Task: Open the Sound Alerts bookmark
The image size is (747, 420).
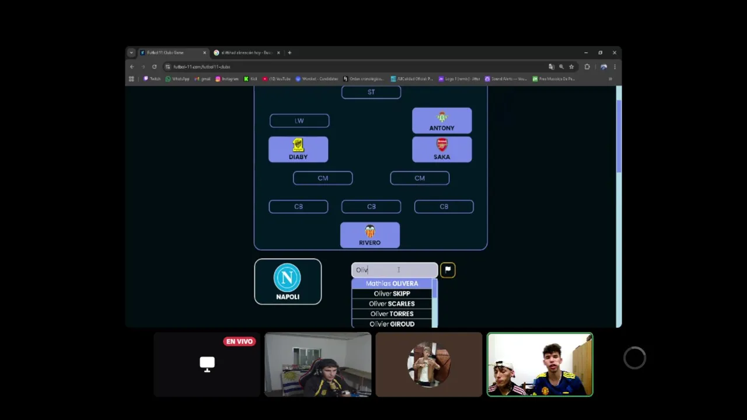Action: 505,79
